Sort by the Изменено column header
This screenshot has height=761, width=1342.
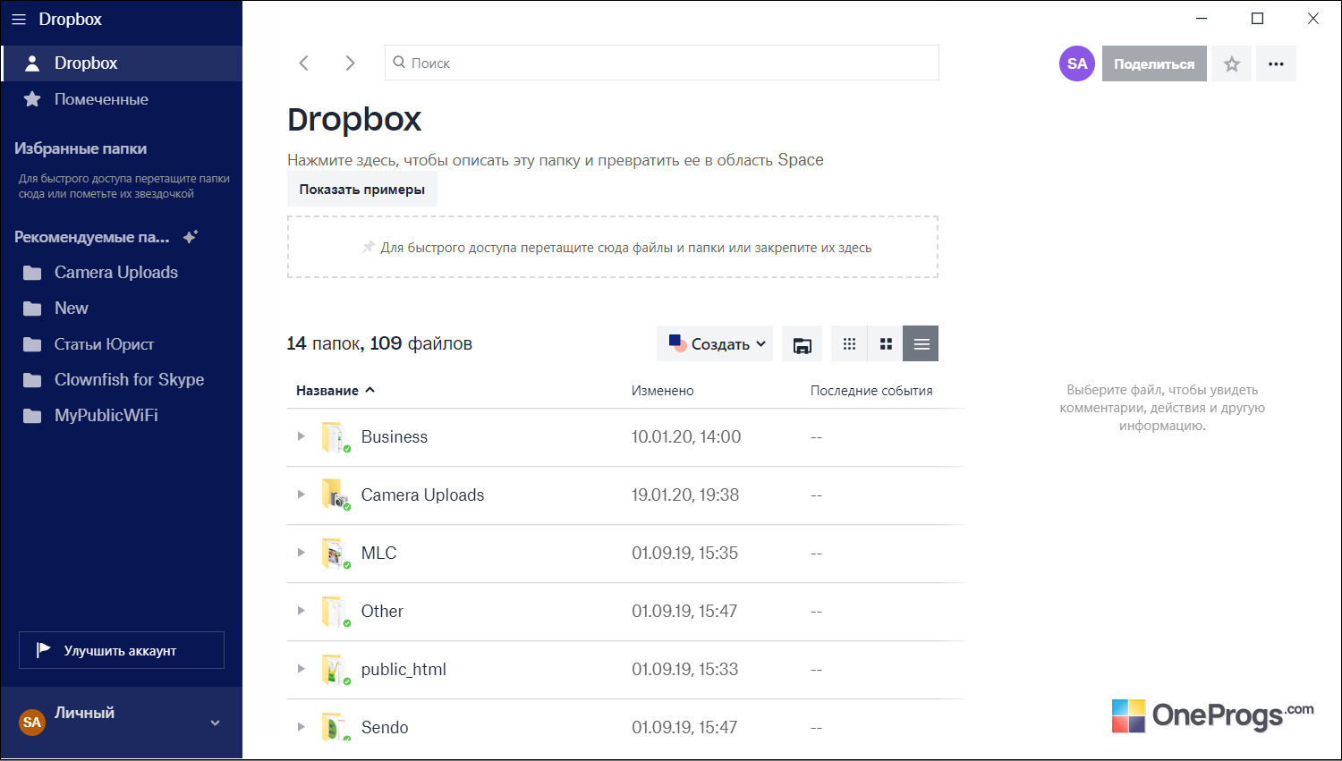[662, 391]
